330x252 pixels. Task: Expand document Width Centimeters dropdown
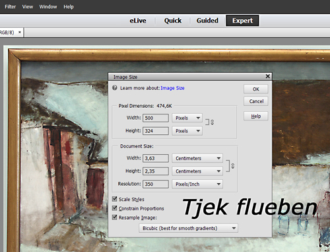pyautogui.click(x=197, y=158)
